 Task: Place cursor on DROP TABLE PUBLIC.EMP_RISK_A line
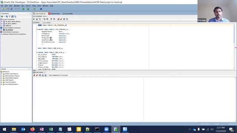click(x=50, y=48)
